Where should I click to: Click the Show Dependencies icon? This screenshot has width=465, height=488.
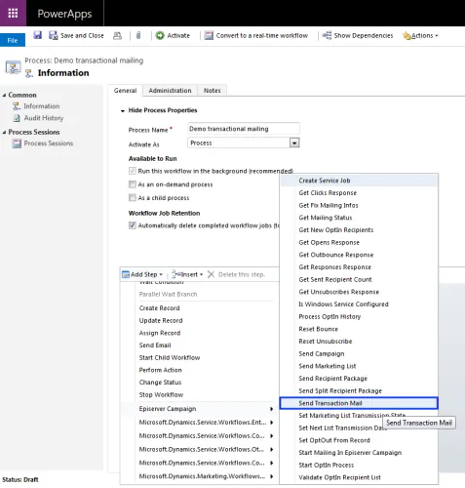click(x=327, y=35)
